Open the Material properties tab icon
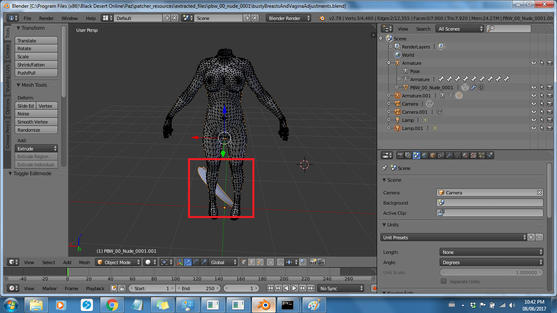Screen dimensions: 557x313 point(465,155)
